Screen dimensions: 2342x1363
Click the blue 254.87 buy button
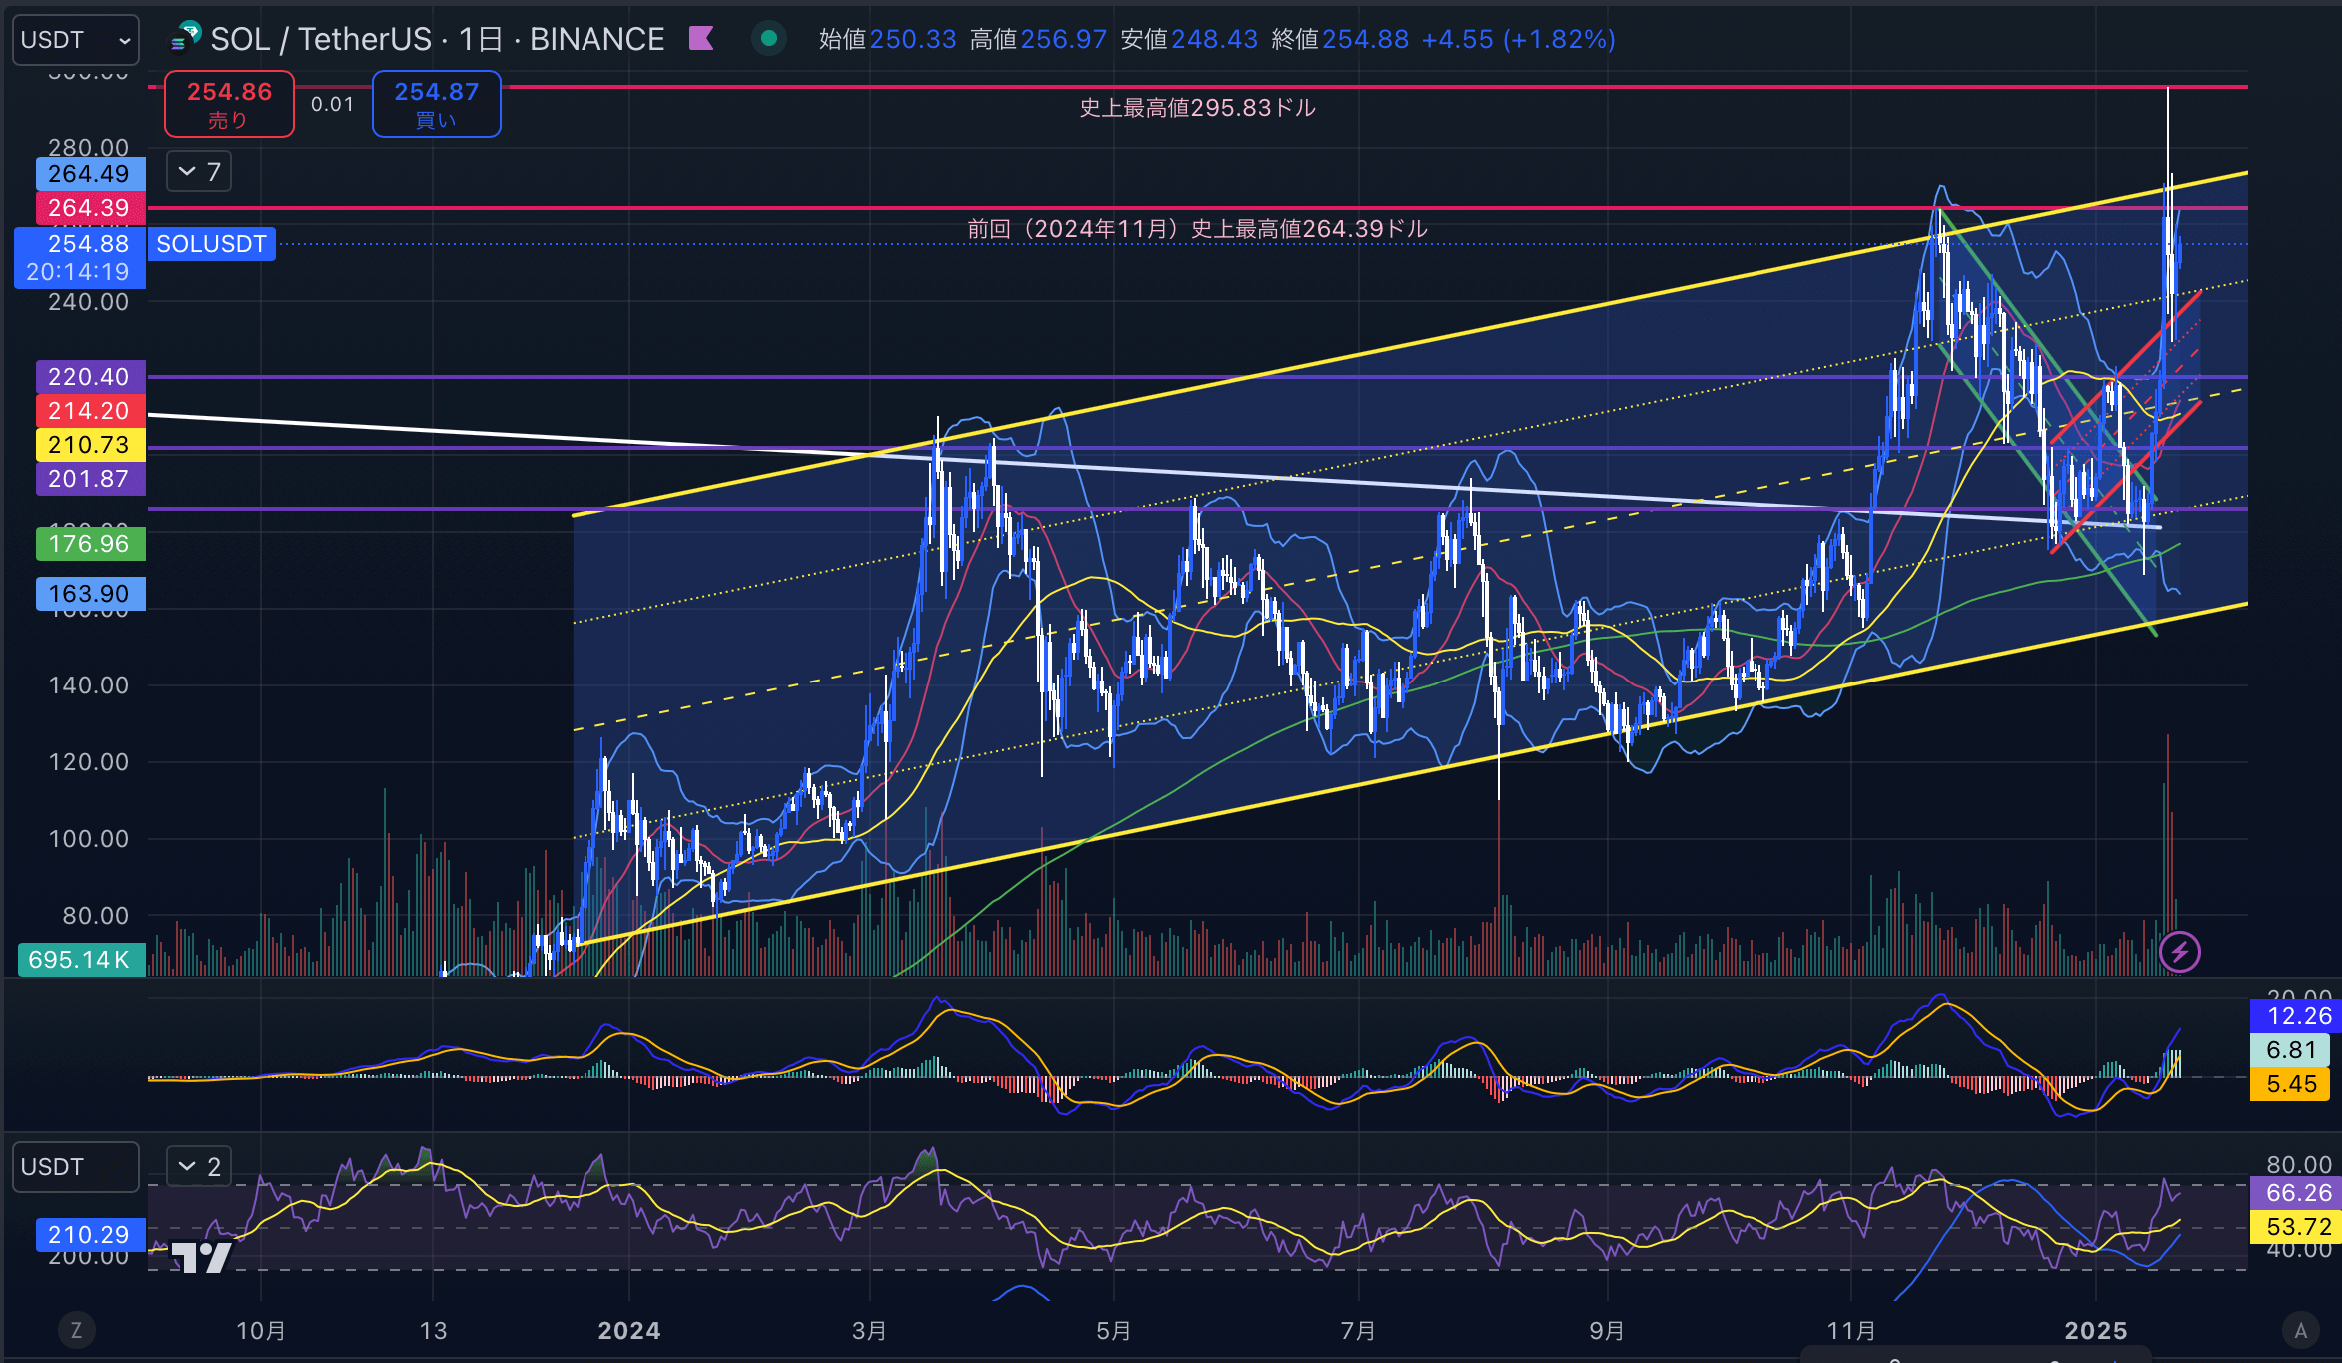(436, 104)
